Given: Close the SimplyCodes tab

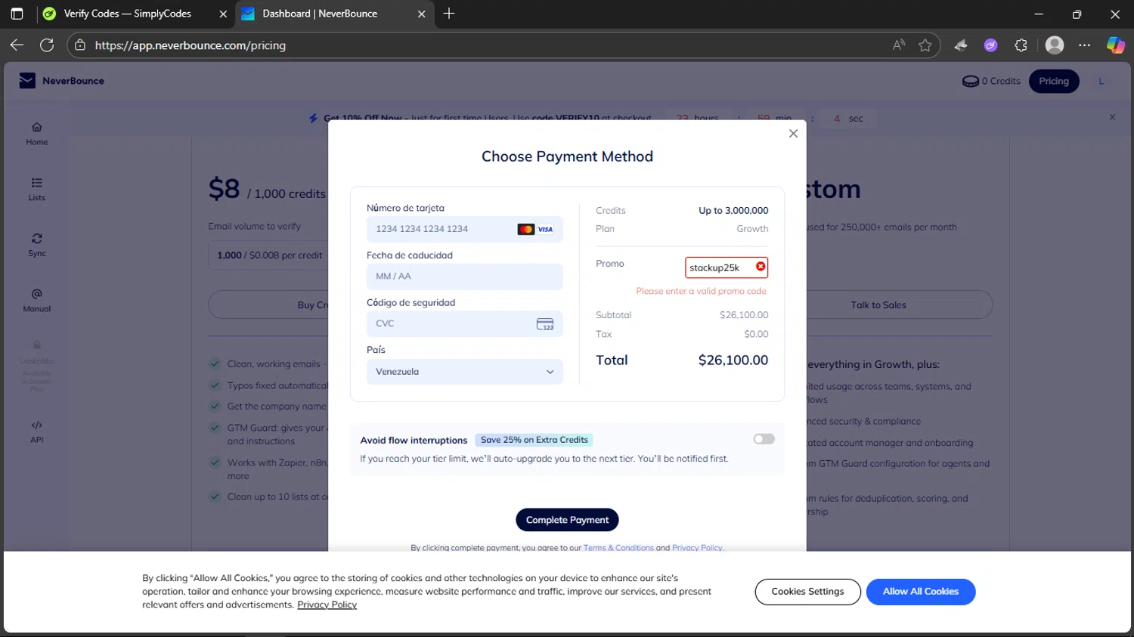Looking at the screenshot, I should 223,14.
